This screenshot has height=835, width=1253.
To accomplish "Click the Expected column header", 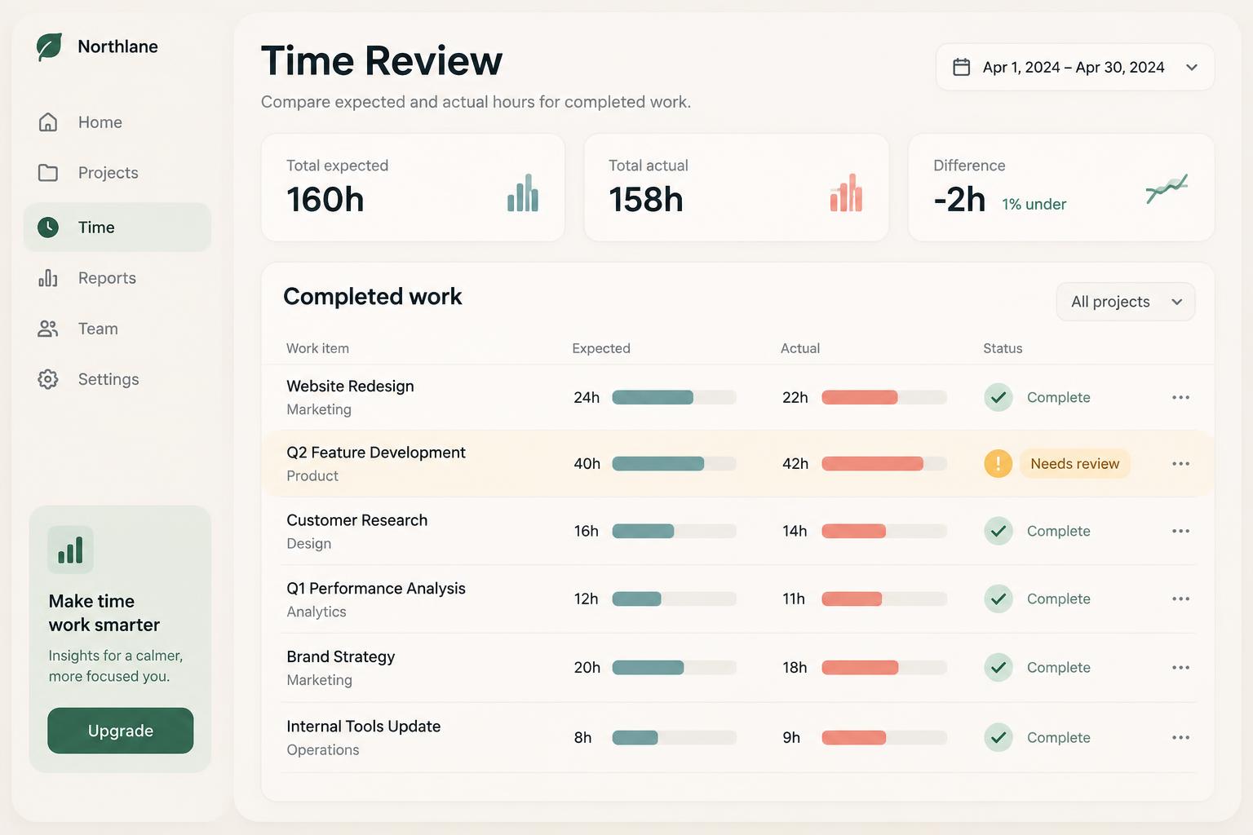I will click(x=601, y=348).
